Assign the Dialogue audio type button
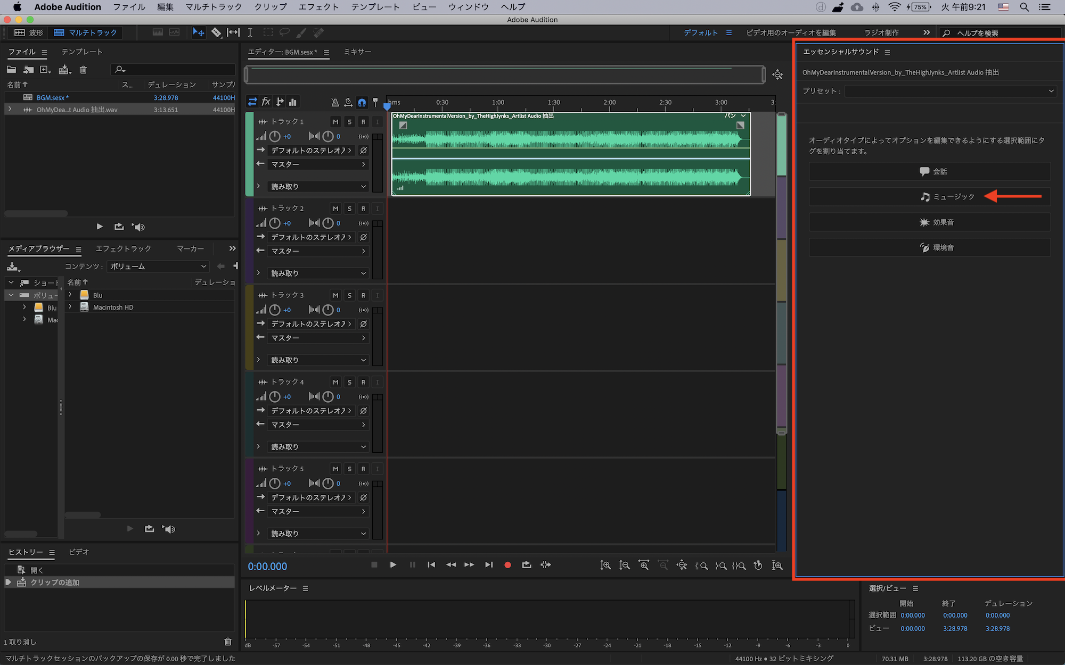The image size is (1065, 665). pos(929,171)
